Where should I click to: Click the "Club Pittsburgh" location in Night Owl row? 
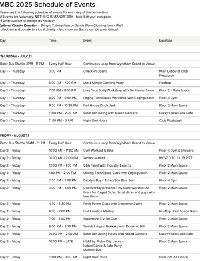click(x=171, y=120)
